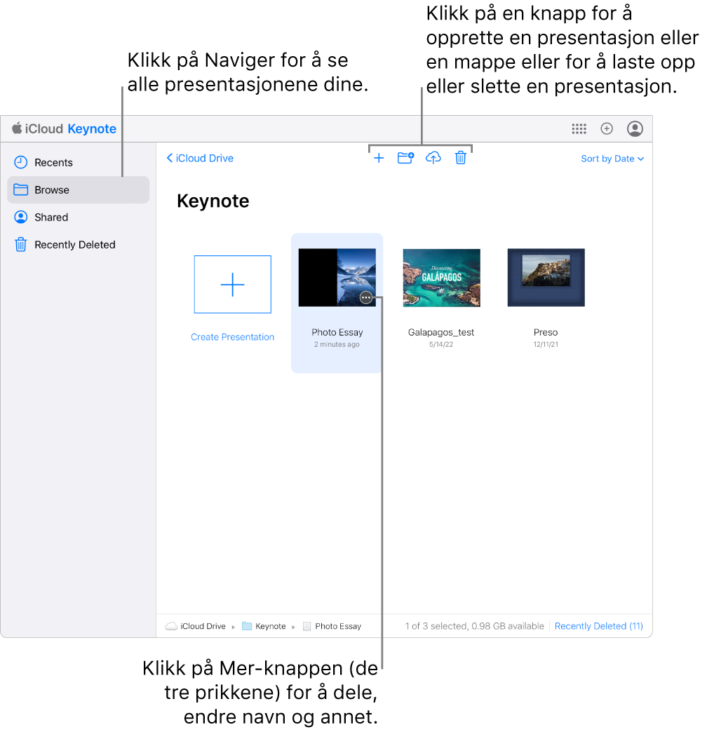Click the Create Presentation link text
Image resolution: width=707 pixels, height=732 pixels.
pyautogui.click(x=232, y=337)
